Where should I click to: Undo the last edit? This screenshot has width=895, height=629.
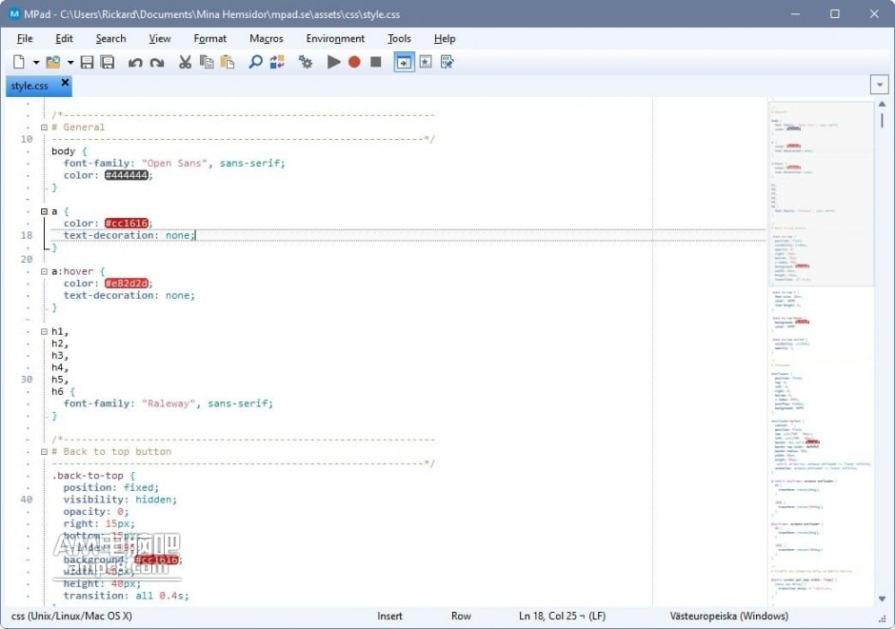point(135,62)
